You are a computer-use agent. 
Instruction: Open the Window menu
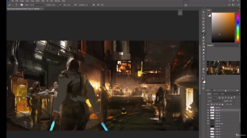[58, 1]
